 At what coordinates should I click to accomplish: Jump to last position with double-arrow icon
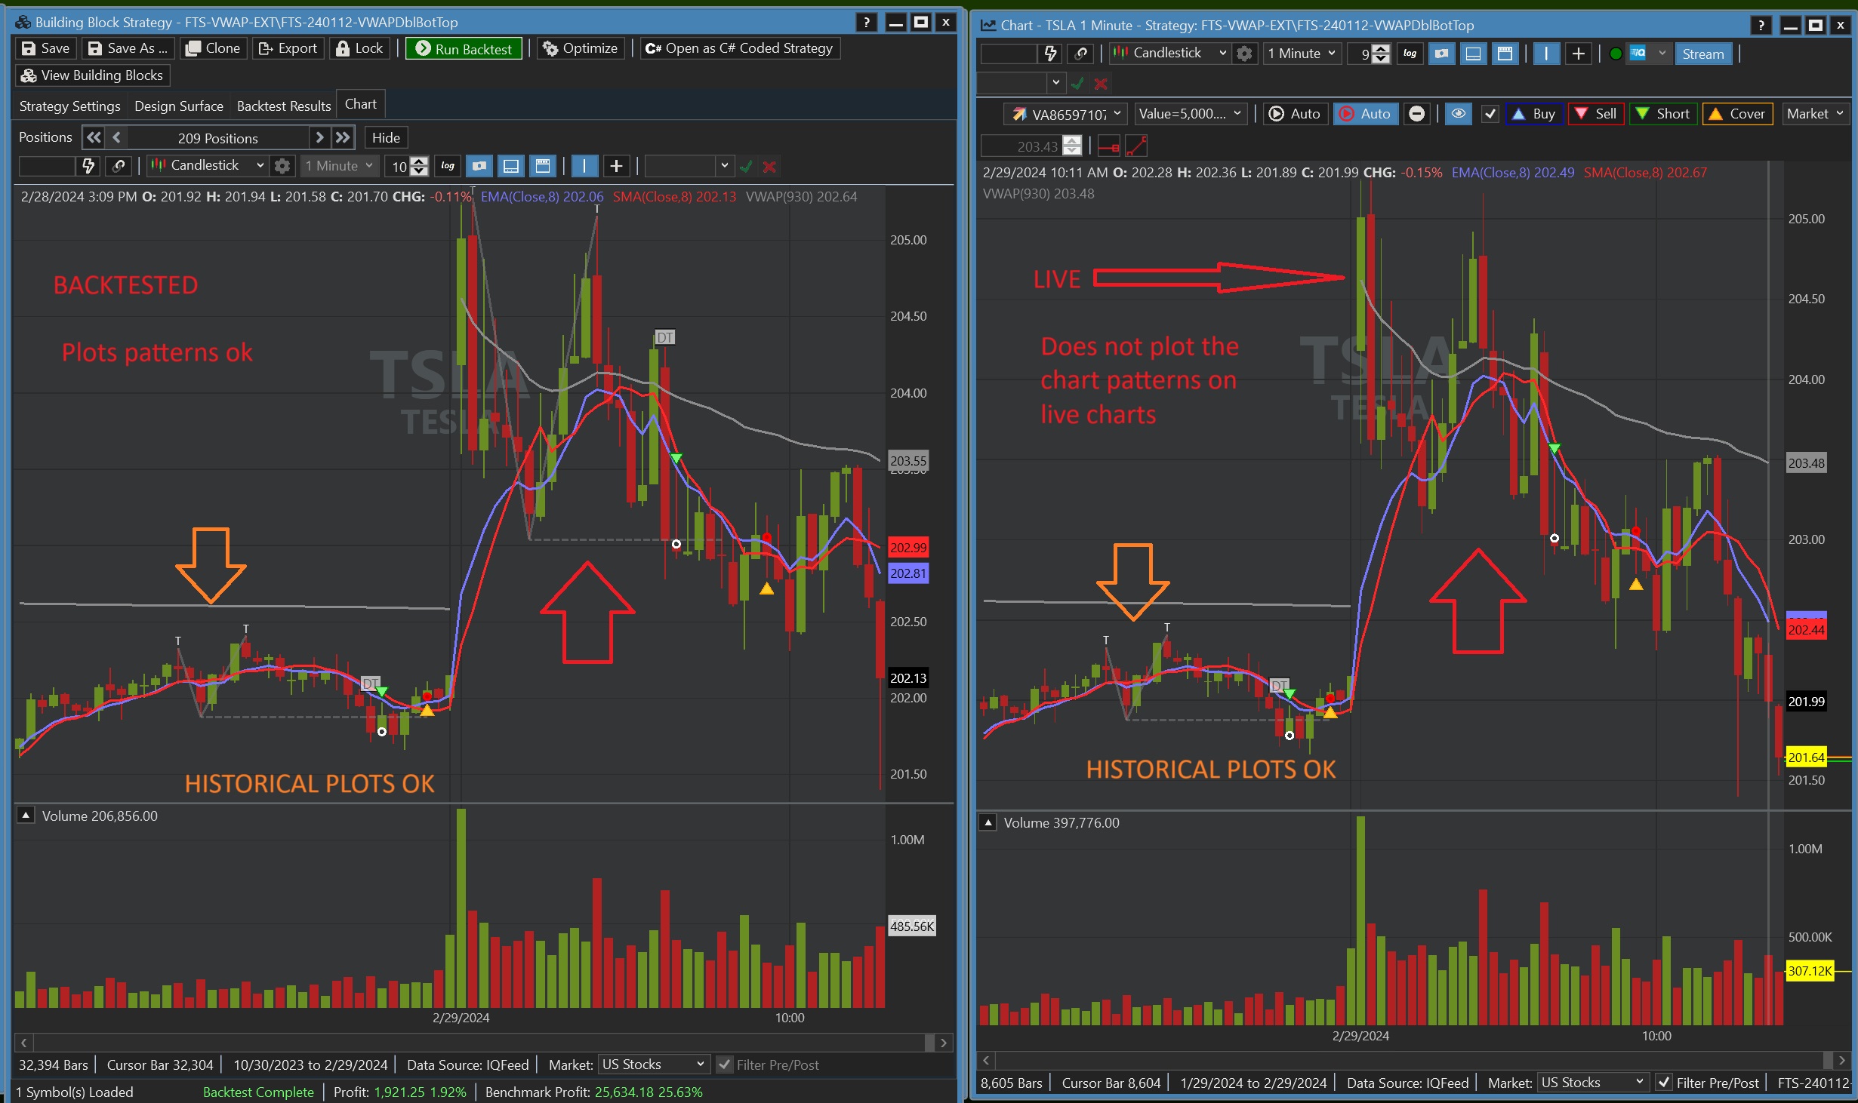(x=344, y=137)
